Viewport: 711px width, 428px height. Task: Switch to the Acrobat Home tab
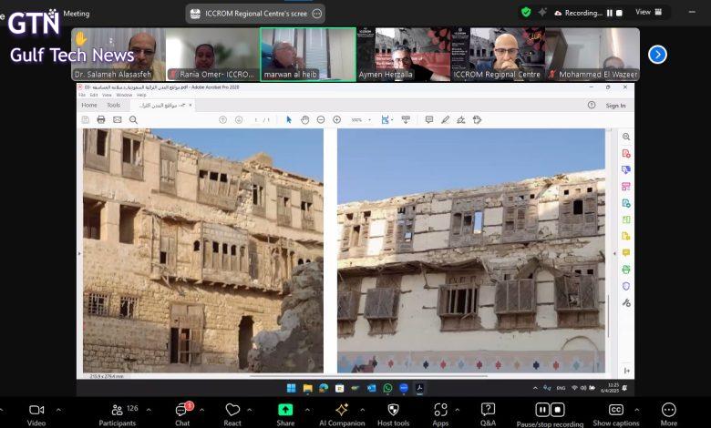pos(89,105)
